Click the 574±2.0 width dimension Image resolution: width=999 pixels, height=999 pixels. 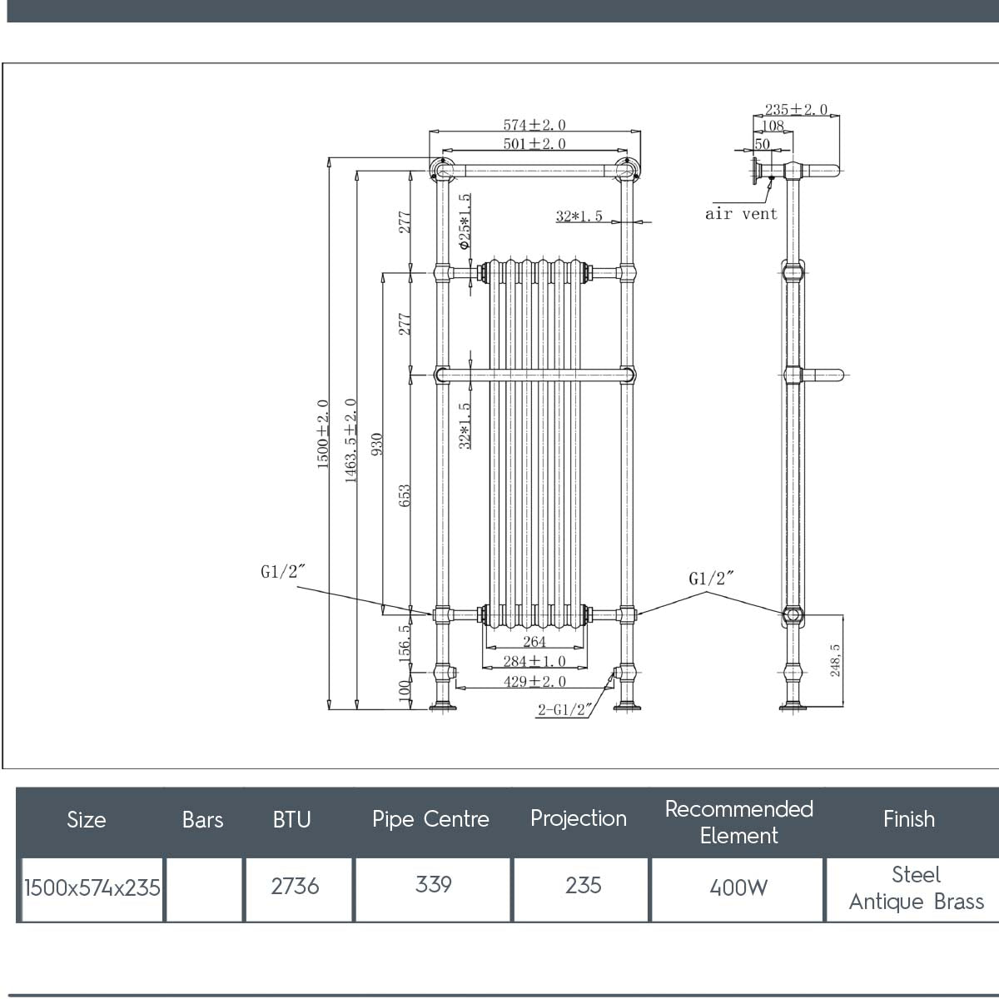[534, 125]
